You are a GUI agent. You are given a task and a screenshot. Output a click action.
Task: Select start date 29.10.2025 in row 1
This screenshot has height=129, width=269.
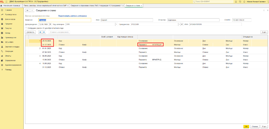coord(47,41)
